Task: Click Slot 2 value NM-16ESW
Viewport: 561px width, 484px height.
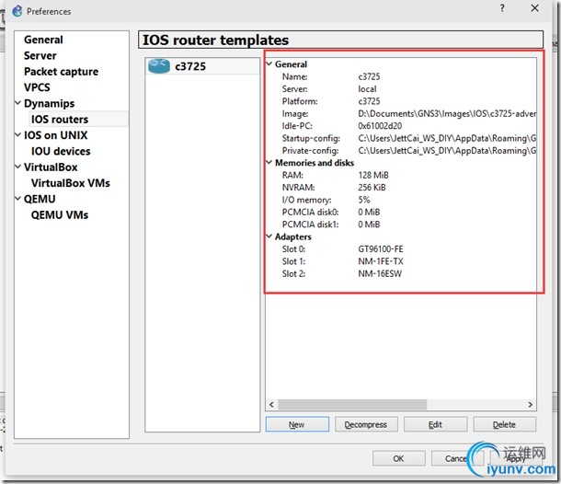Action: click(380, 274)
